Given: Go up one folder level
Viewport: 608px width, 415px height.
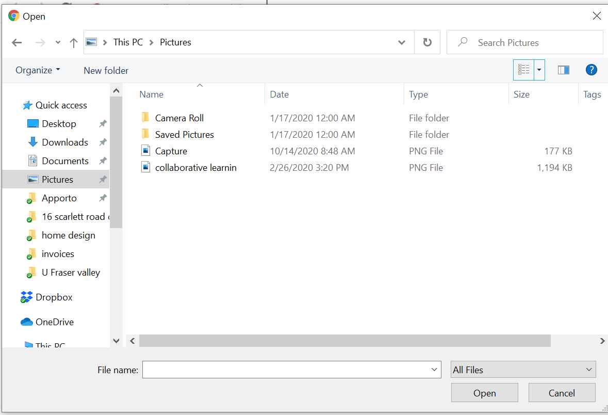Looking at the screenshot, I should point(74,42).
